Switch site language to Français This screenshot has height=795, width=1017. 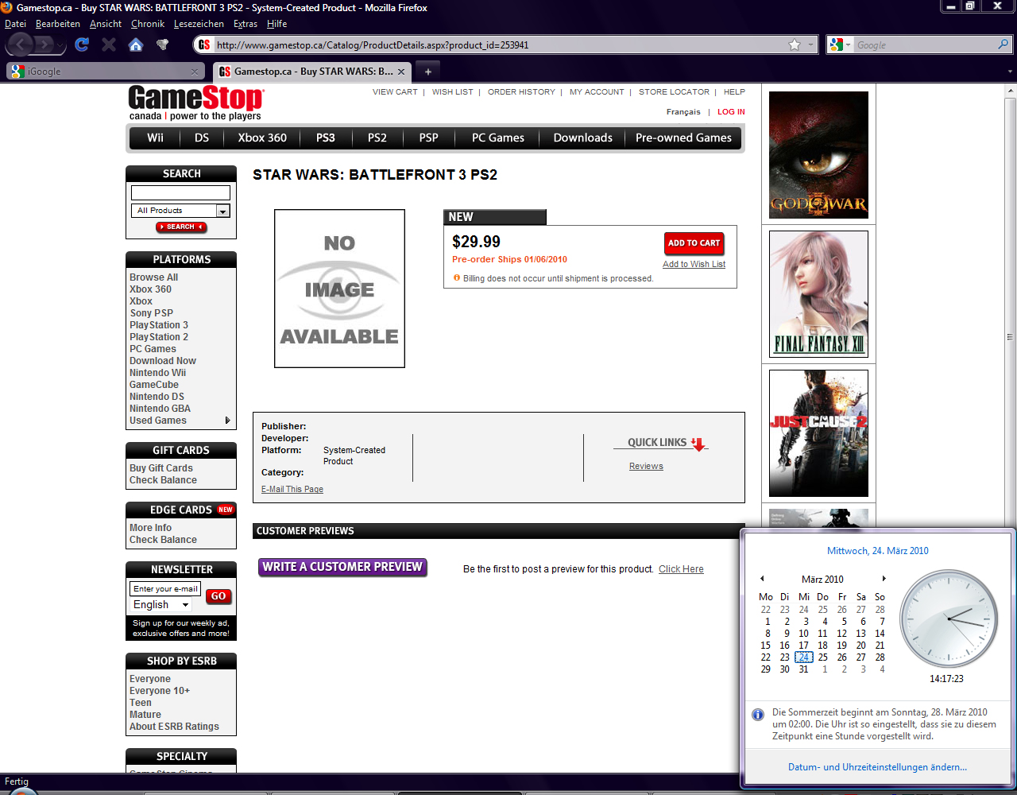coord(683,112)
